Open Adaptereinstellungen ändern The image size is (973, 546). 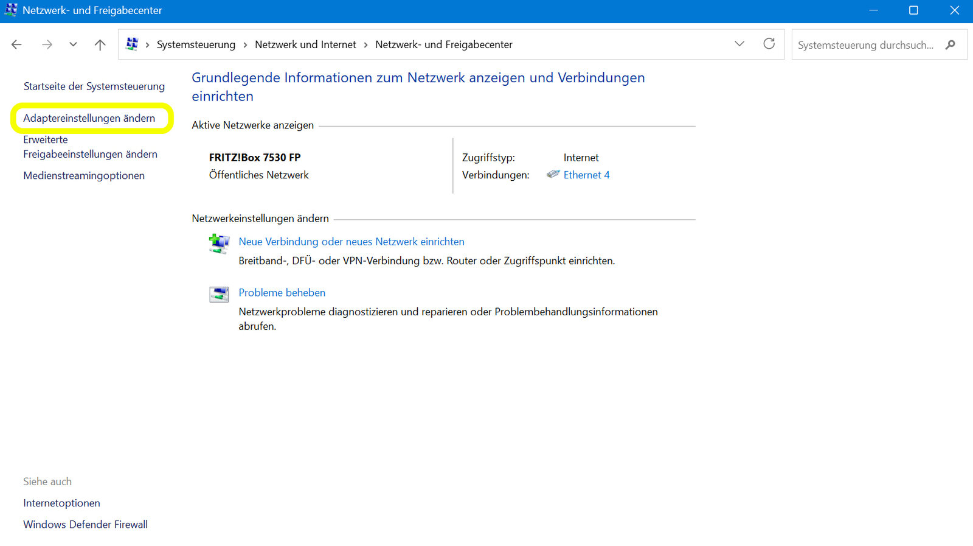click(x=89, y=118)
